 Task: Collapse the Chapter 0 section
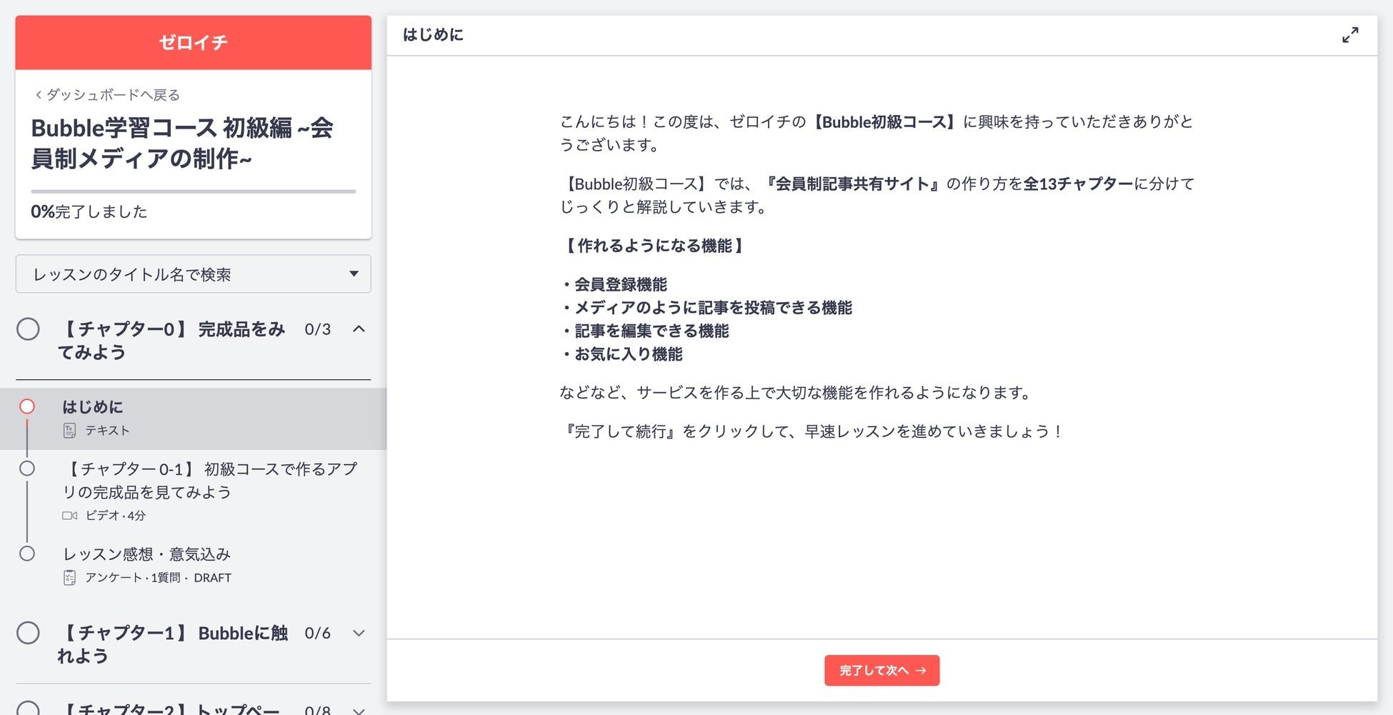click(359, 329)
